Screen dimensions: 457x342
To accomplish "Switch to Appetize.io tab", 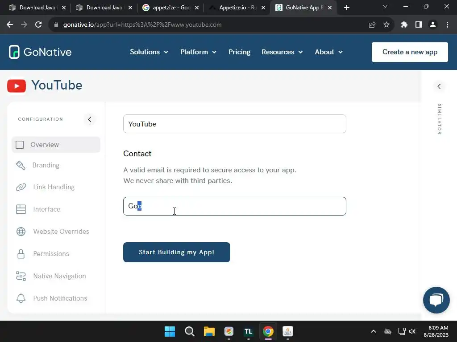I will point(238,8).
